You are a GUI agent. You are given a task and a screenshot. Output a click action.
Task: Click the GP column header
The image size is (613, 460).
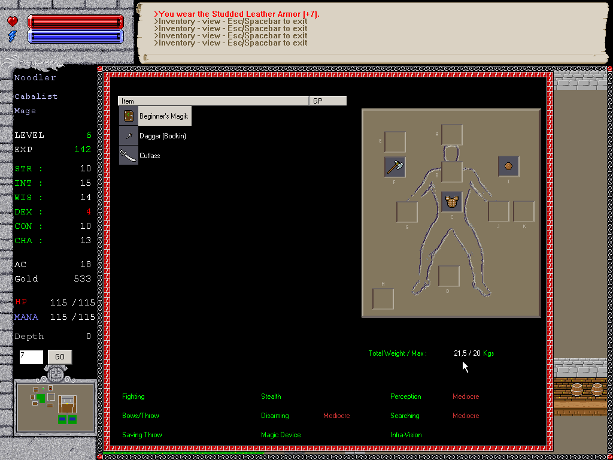pyautogui.click(x=327, y=101)
